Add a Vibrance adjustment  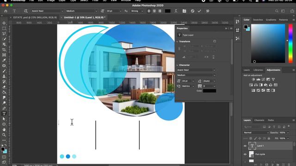click(273, 79)
